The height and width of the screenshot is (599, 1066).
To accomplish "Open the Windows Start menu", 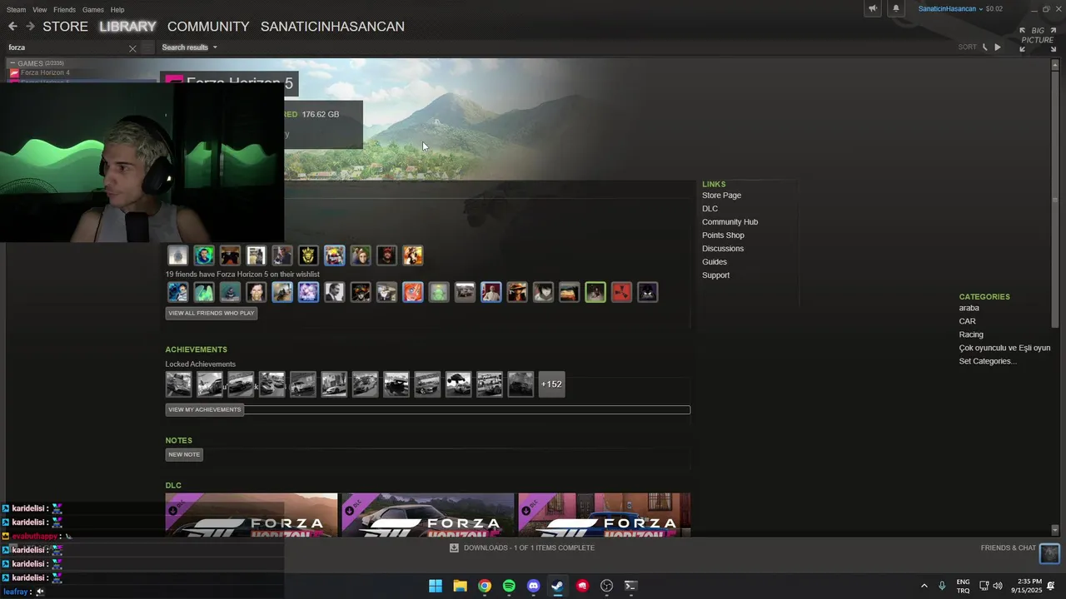I will point(436,586).
